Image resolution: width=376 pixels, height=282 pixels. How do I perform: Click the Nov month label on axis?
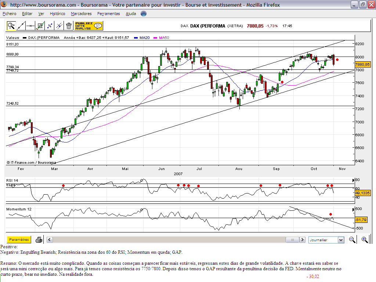pyautogui.click(x=342, y=169)
